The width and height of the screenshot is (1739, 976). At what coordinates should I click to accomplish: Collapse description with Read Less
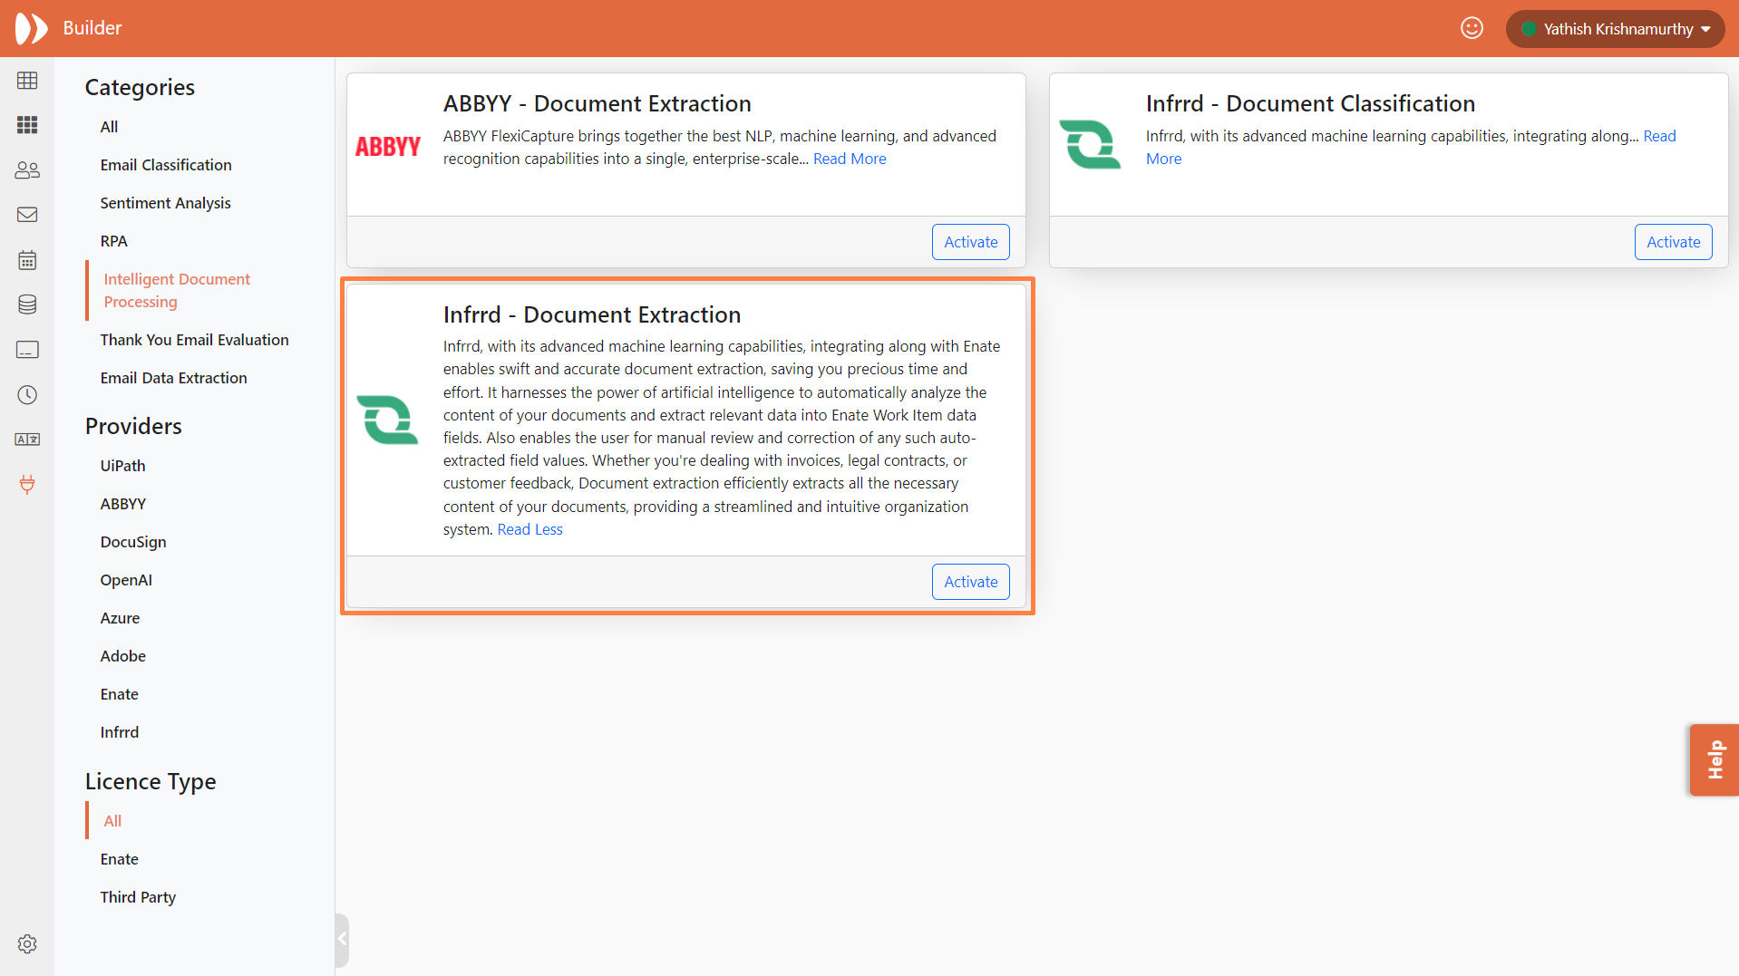click(x=529, y=530)
